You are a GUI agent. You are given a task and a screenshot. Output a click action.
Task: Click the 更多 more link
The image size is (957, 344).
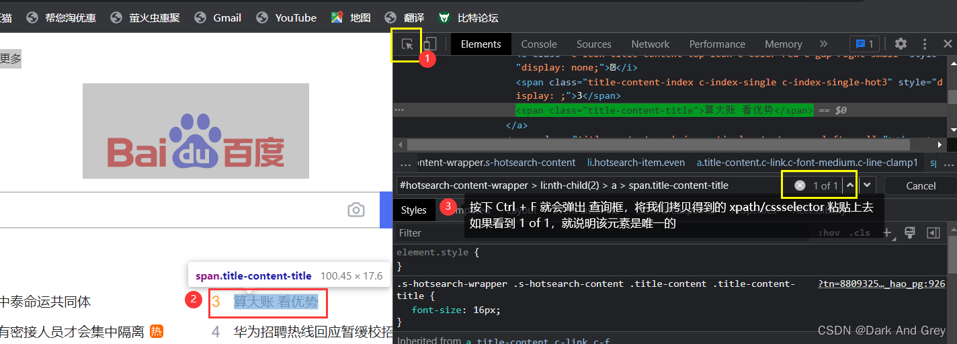(11, 58)
